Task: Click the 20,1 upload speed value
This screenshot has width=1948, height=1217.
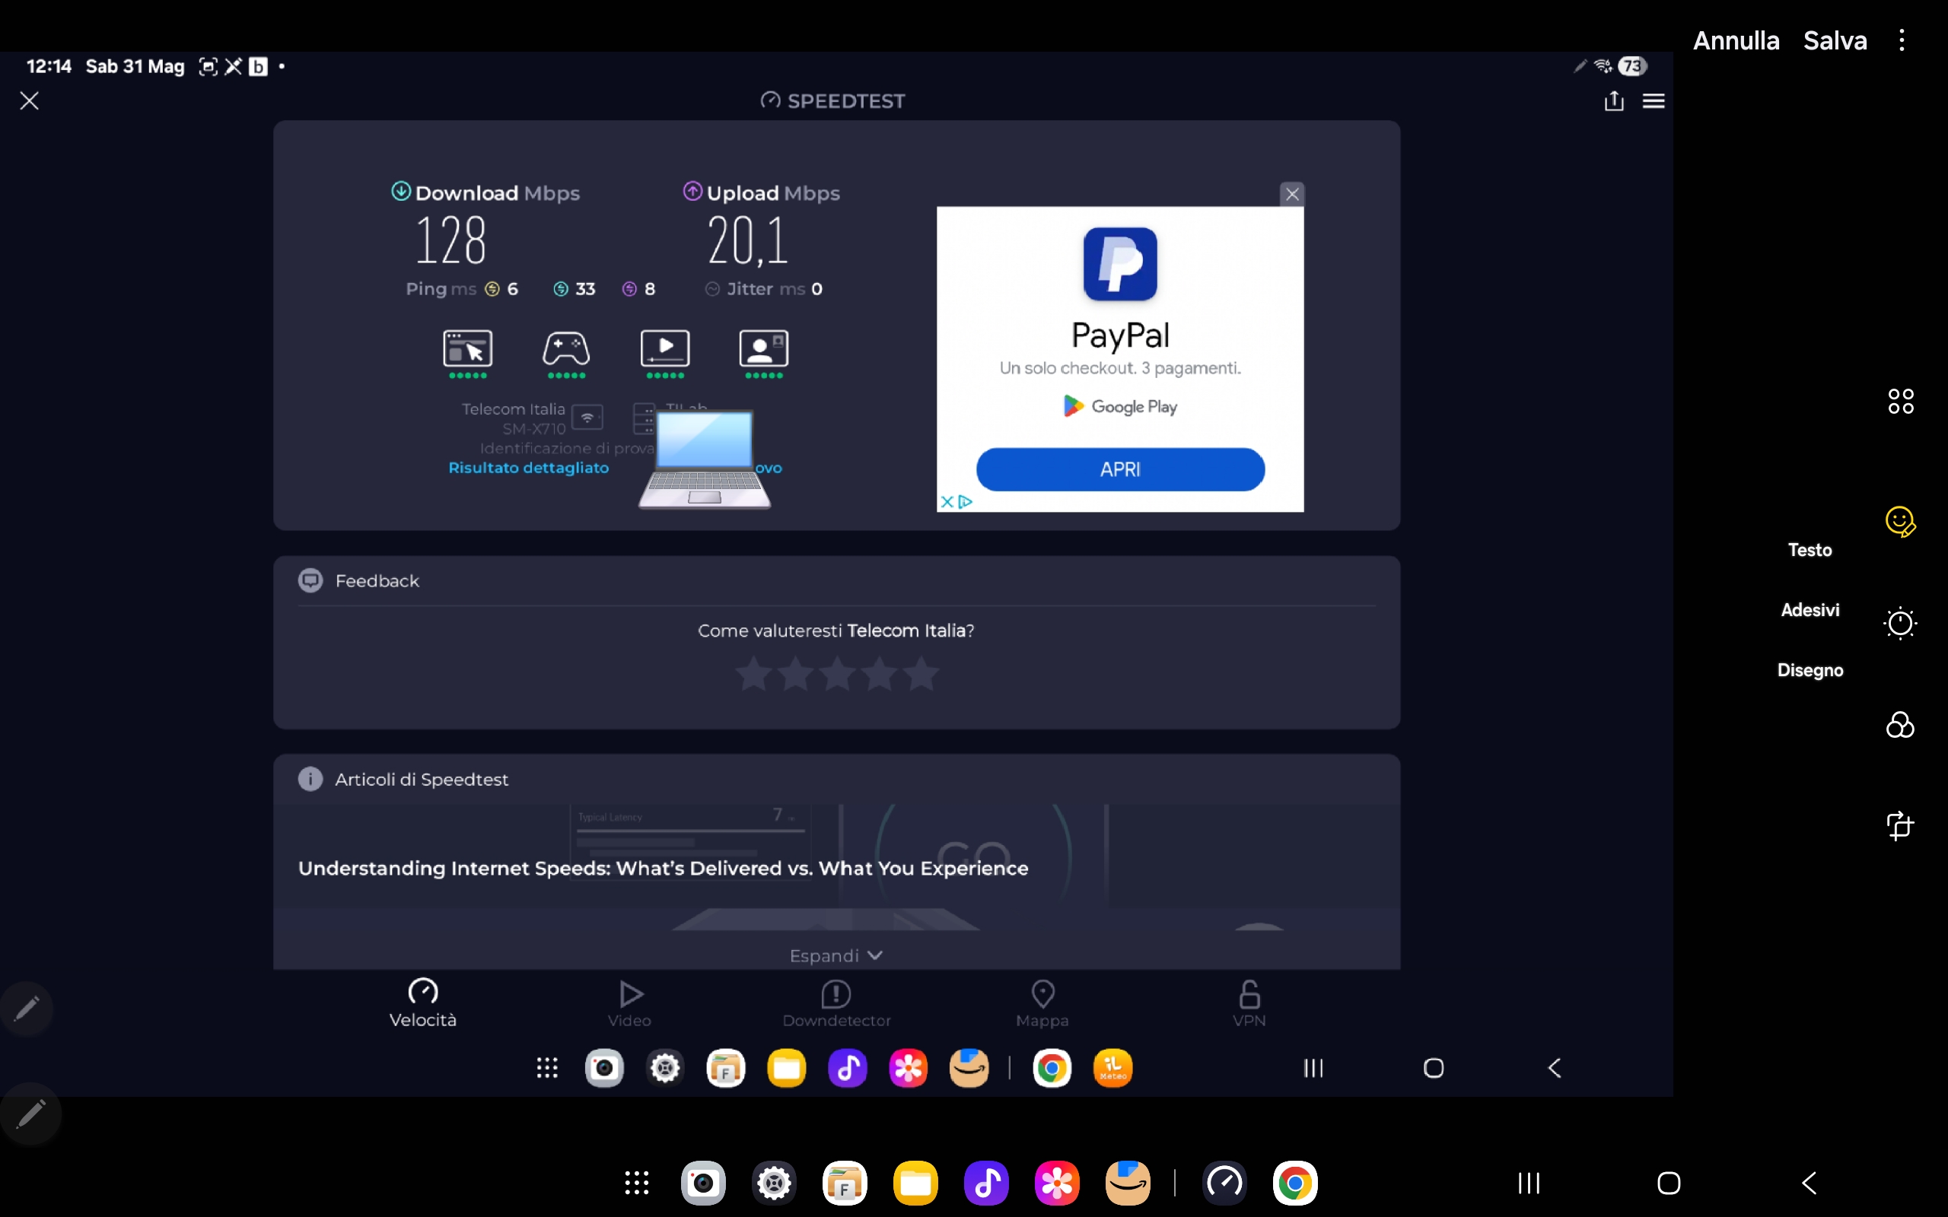Action: point(747,240)
